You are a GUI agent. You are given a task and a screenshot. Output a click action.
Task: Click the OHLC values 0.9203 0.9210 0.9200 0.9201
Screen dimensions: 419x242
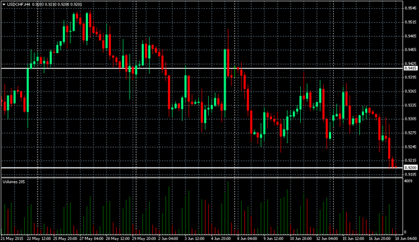point(57,5)
